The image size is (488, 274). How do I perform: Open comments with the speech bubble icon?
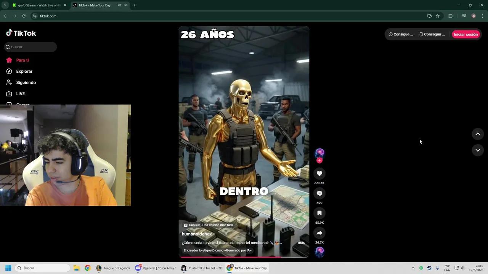pyautogui.click(x=319, y=193)
